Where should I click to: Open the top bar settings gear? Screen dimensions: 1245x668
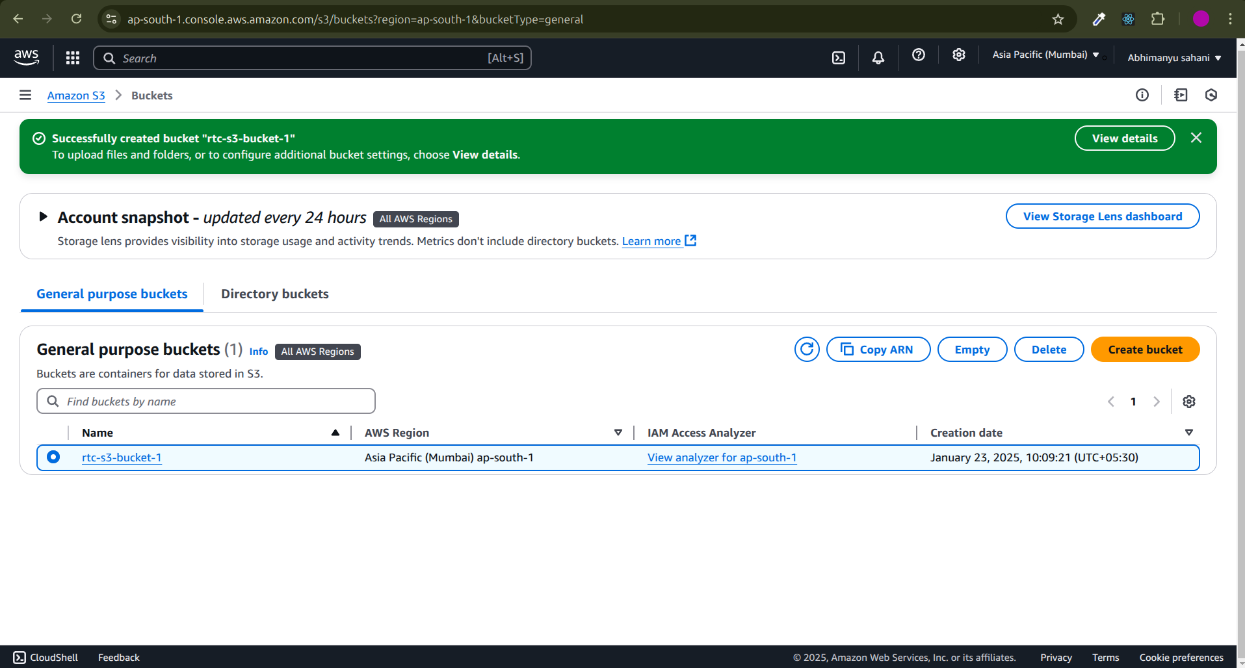[959, 55]
